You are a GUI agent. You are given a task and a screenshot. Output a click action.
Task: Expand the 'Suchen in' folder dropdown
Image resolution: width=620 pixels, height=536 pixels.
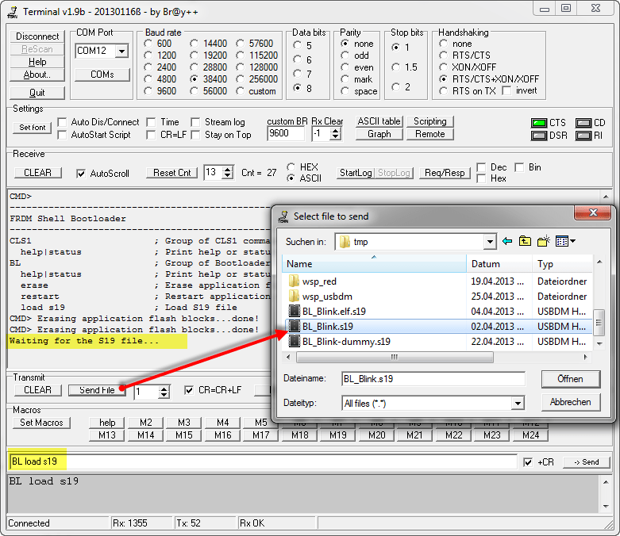[490, 242]
